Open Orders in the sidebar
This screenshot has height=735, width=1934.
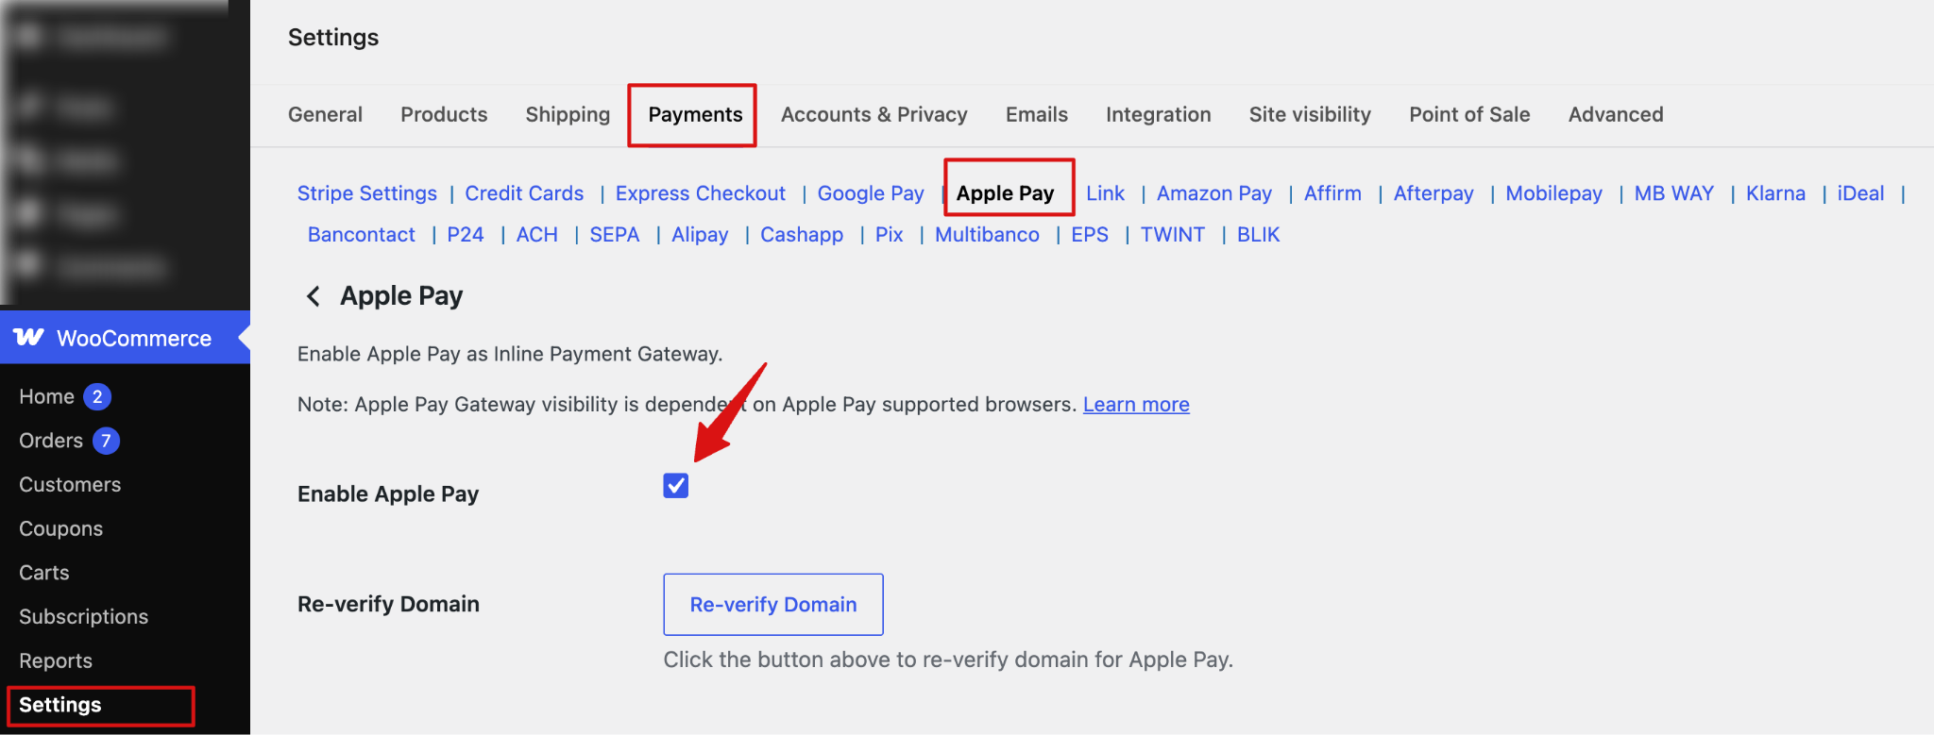coord(51,441)
